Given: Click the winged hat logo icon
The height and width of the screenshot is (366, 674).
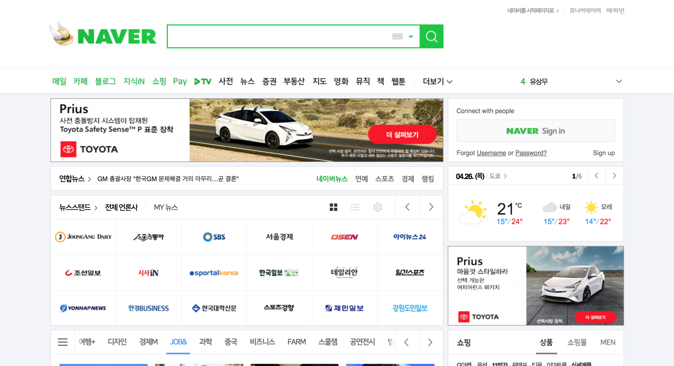Looking at the screenshot, I should (x=62, y=34).
